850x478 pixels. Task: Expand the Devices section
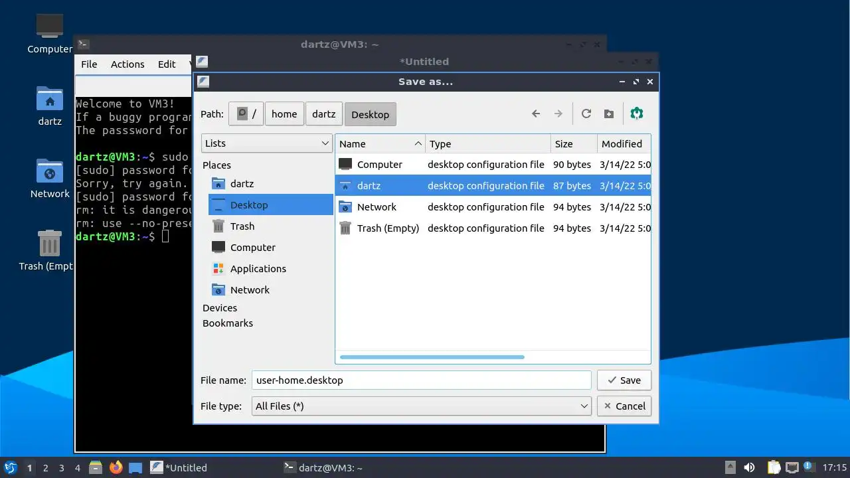[220, 307]
